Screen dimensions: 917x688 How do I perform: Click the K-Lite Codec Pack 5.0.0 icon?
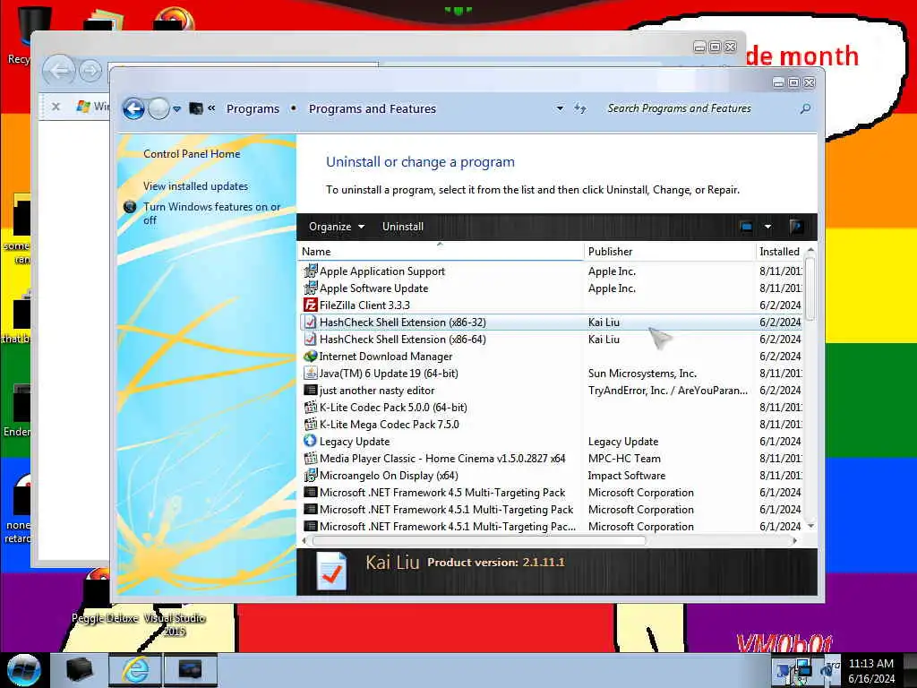(311, 407)
